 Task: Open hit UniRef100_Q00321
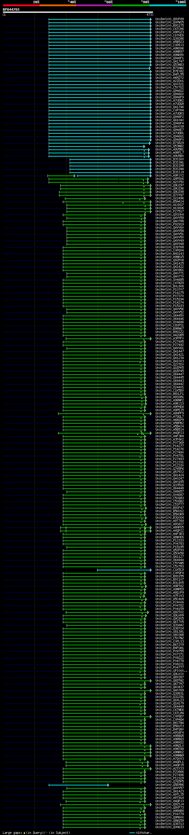tap(170, 84)
